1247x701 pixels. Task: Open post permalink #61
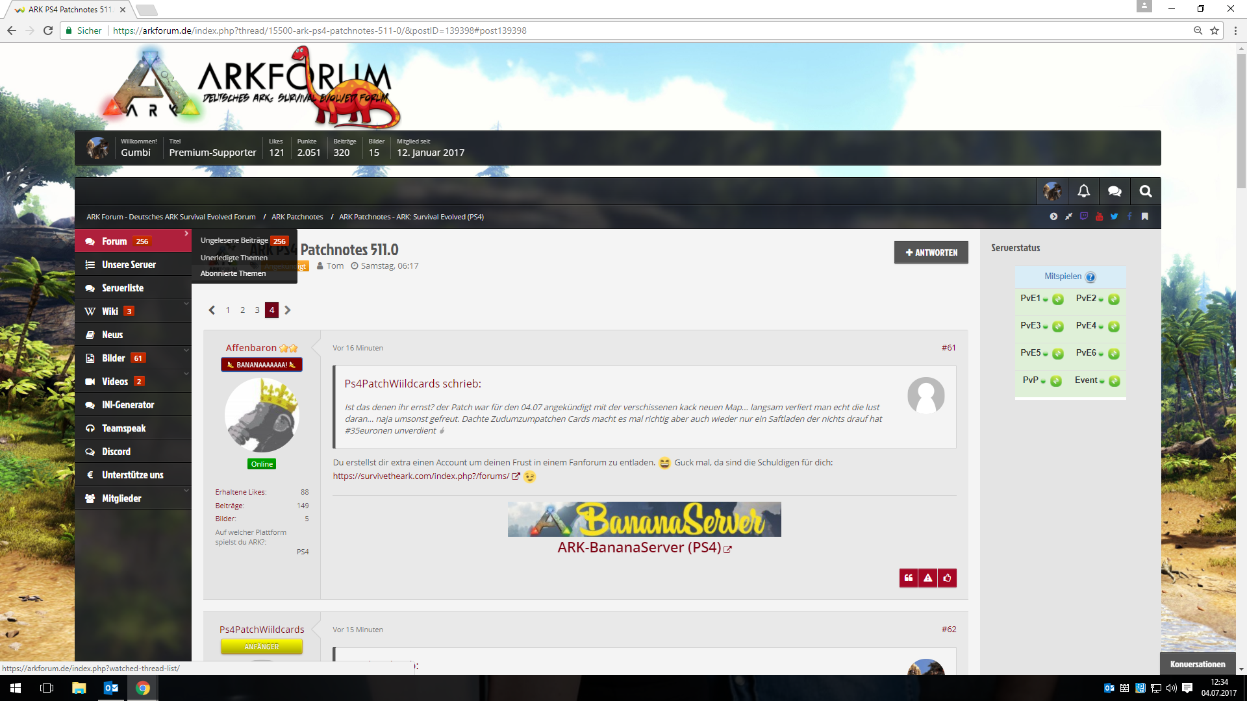[948, 348]
